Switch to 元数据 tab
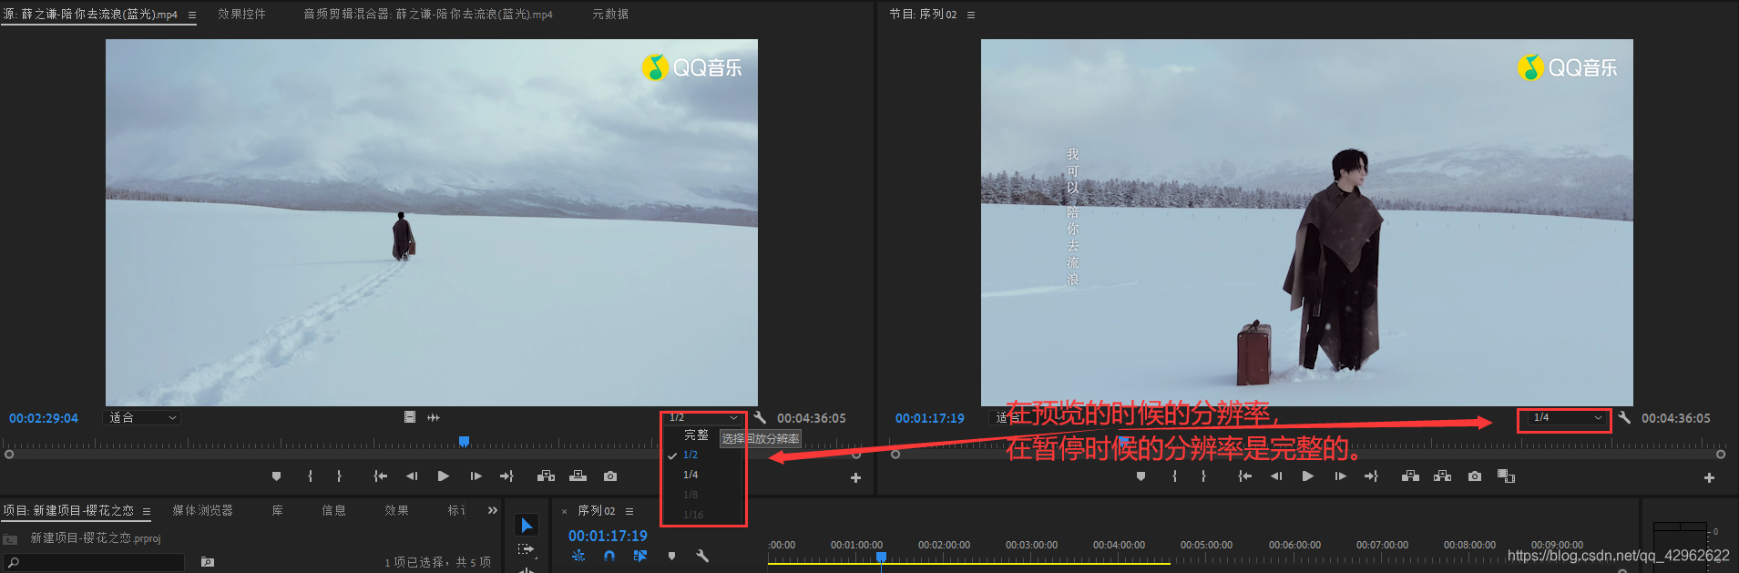1739x573 pixels. coord(610,14)
